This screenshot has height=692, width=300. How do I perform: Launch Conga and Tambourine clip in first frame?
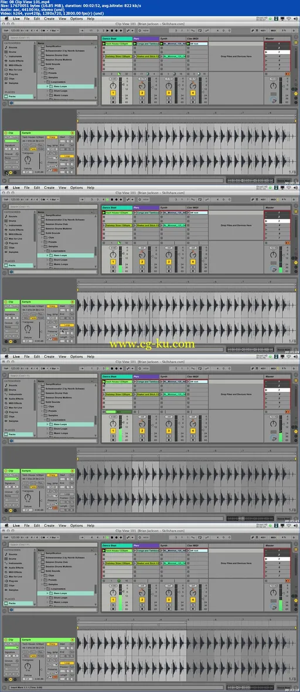[135, 44]
